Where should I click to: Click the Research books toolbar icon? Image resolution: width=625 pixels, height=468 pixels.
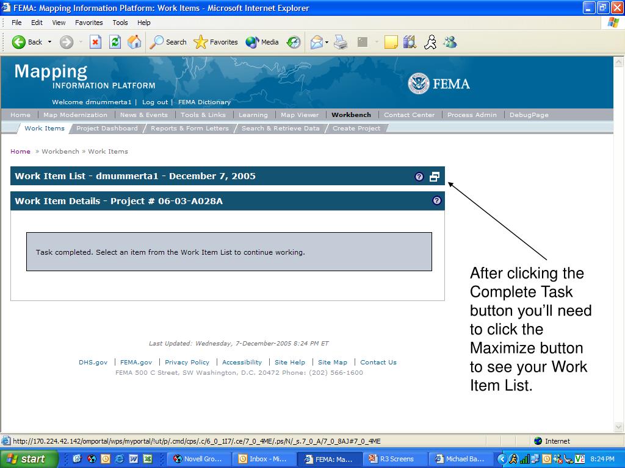coord(410,42)
